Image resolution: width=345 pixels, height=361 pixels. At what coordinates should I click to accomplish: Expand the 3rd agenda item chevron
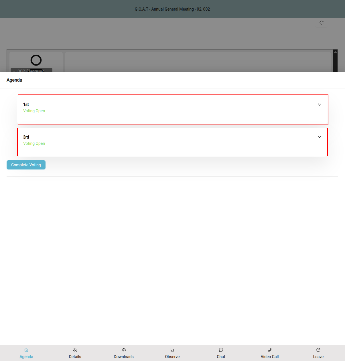(x=320, y=137)
